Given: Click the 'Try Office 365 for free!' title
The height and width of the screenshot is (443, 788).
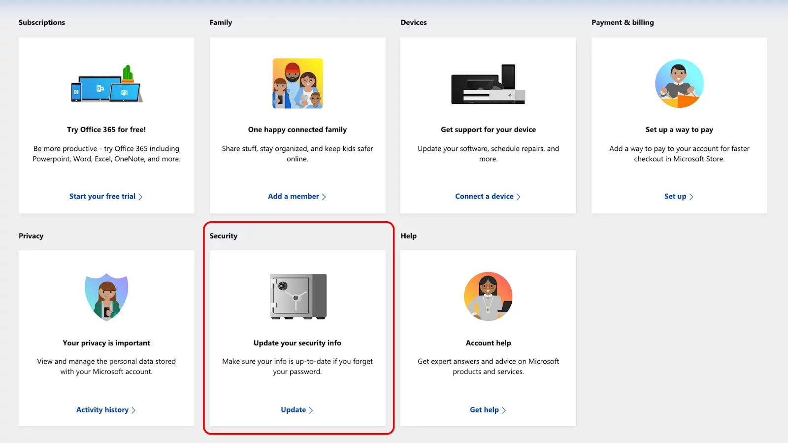Looking at the screenshot, I should [106, 130].
